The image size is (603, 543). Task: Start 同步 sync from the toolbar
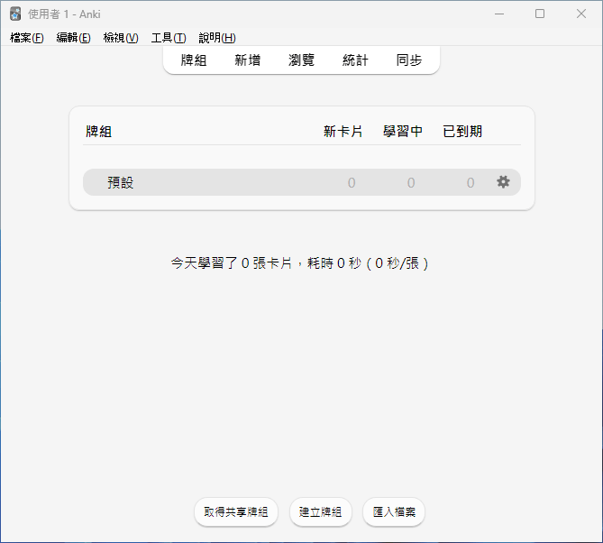(x=409, y=60)
